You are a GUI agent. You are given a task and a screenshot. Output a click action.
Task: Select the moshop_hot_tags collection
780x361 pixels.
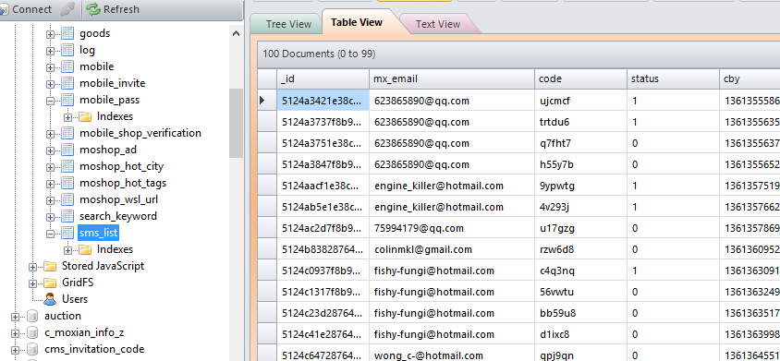(x=123, y=183)
